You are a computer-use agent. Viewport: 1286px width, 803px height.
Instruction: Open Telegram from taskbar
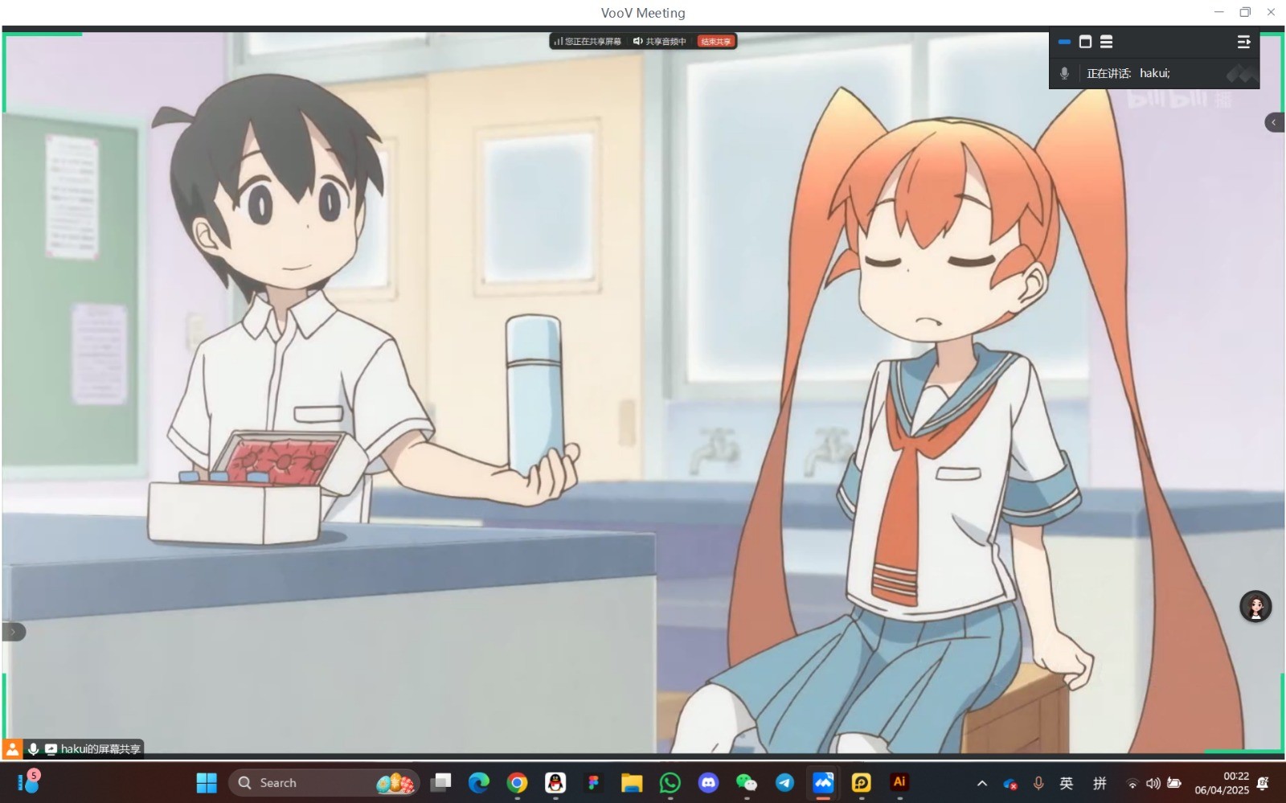(784, 783)
